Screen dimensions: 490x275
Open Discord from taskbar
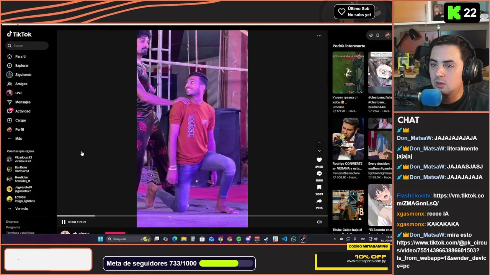(x=248, y=239)
